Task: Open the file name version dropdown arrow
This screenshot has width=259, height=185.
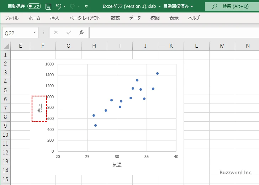Action: click(192, 7)
